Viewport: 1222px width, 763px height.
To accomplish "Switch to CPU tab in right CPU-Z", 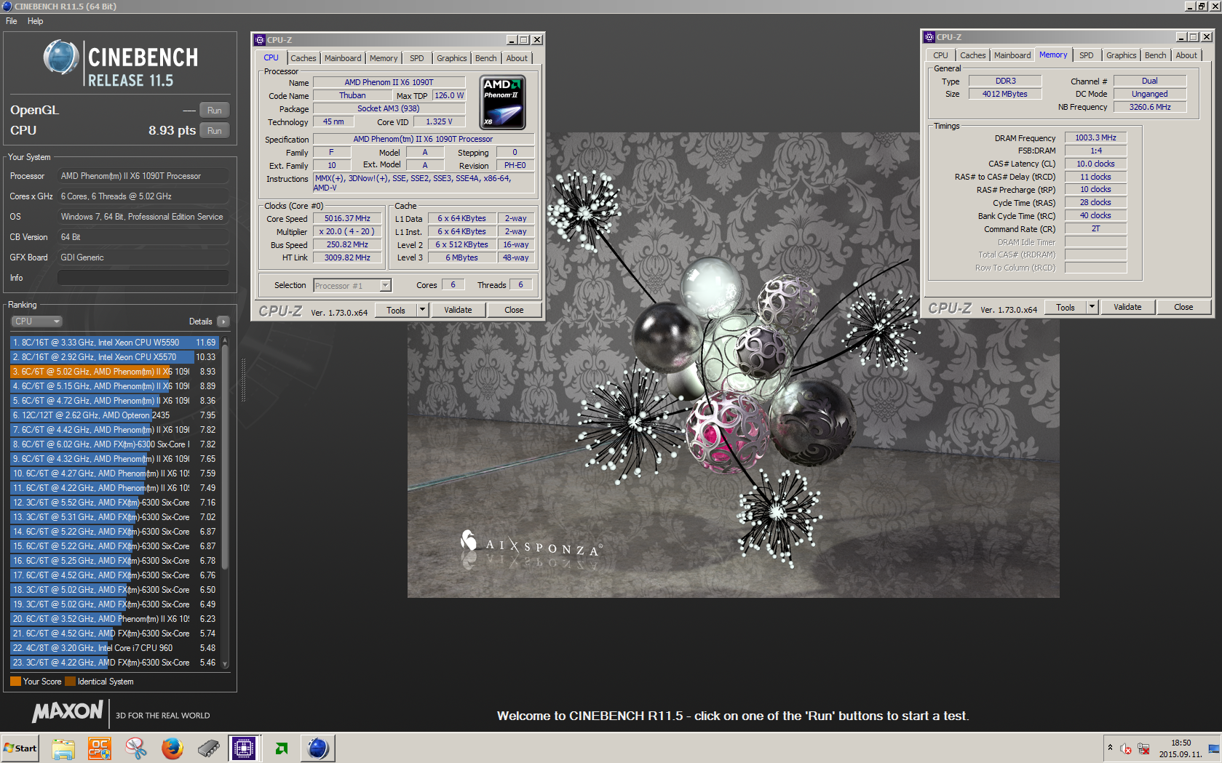I will (940, 55).
